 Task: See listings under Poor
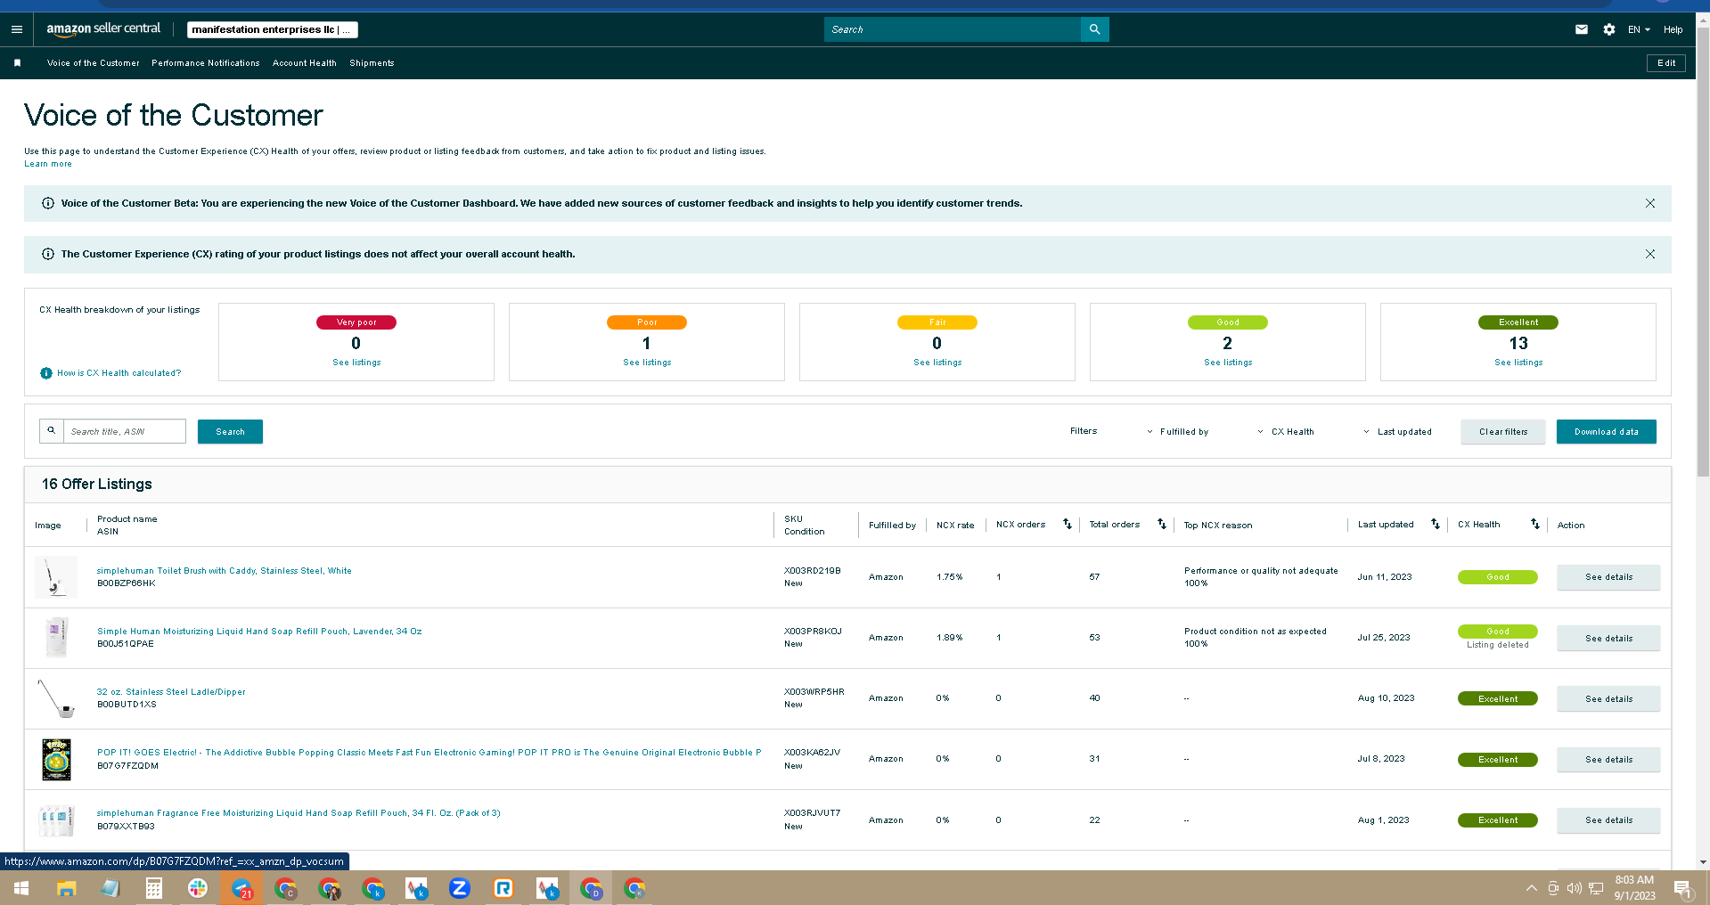(x=647, y=363)
